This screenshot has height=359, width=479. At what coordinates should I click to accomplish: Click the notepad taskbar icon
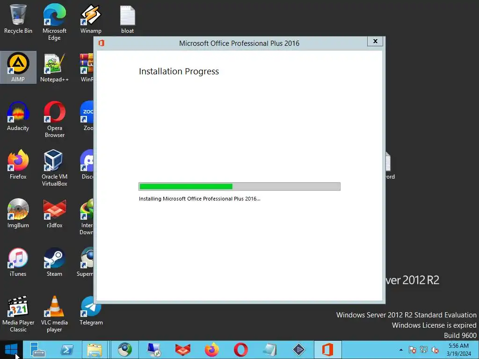tap(270, 350)
